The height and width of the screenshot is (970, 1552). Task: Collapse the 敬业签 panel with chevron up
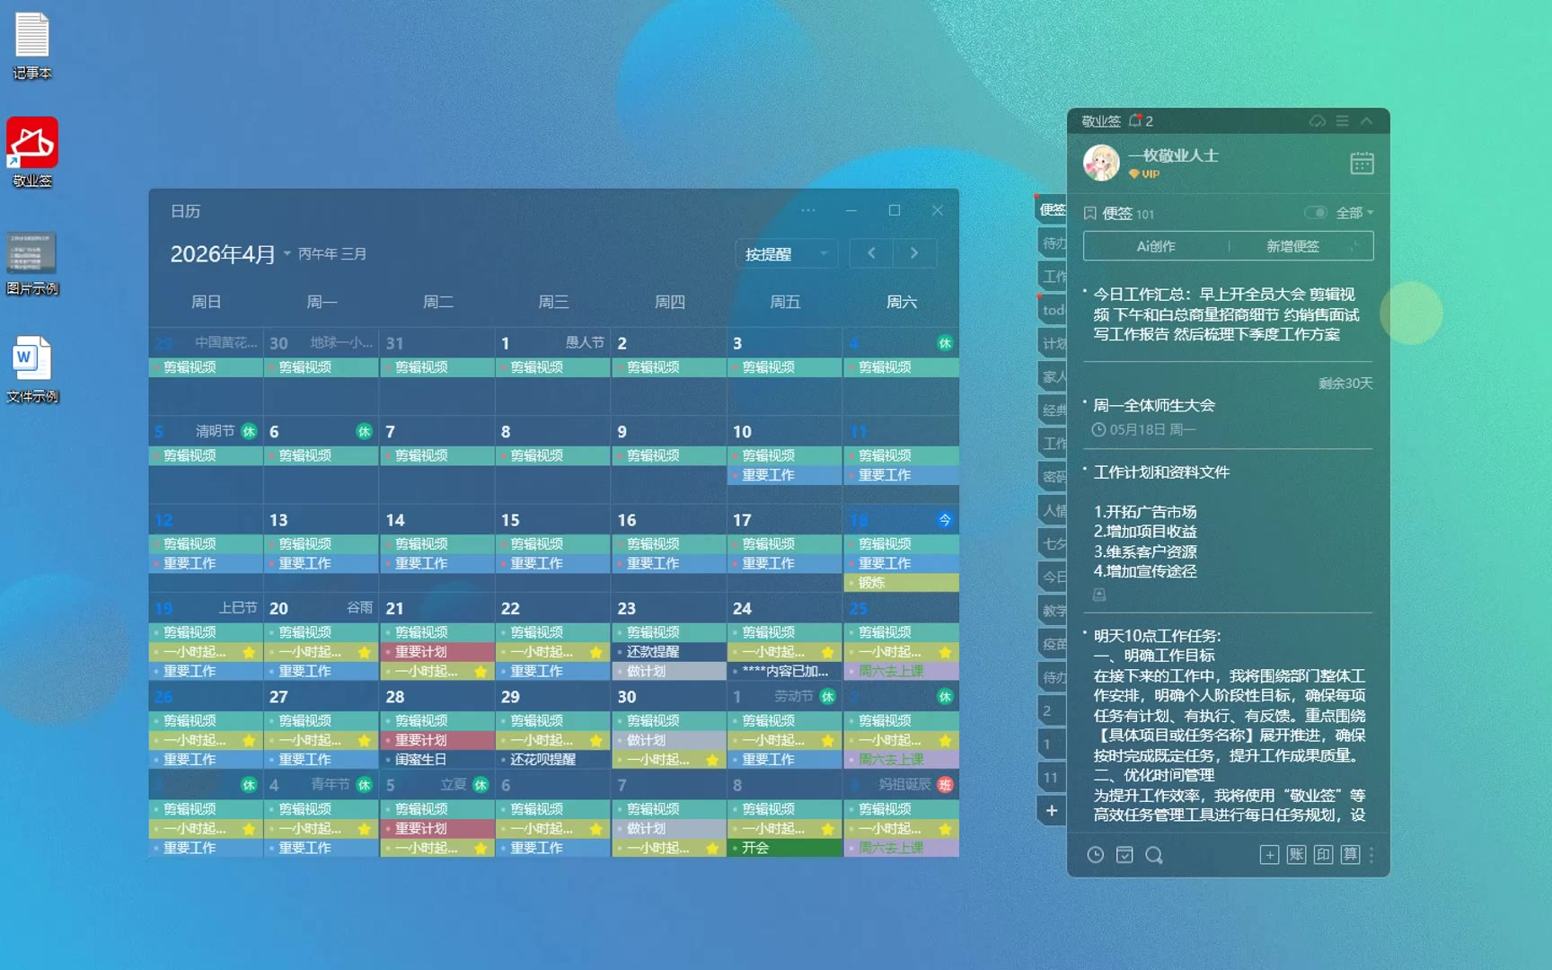click(1366, 120)
